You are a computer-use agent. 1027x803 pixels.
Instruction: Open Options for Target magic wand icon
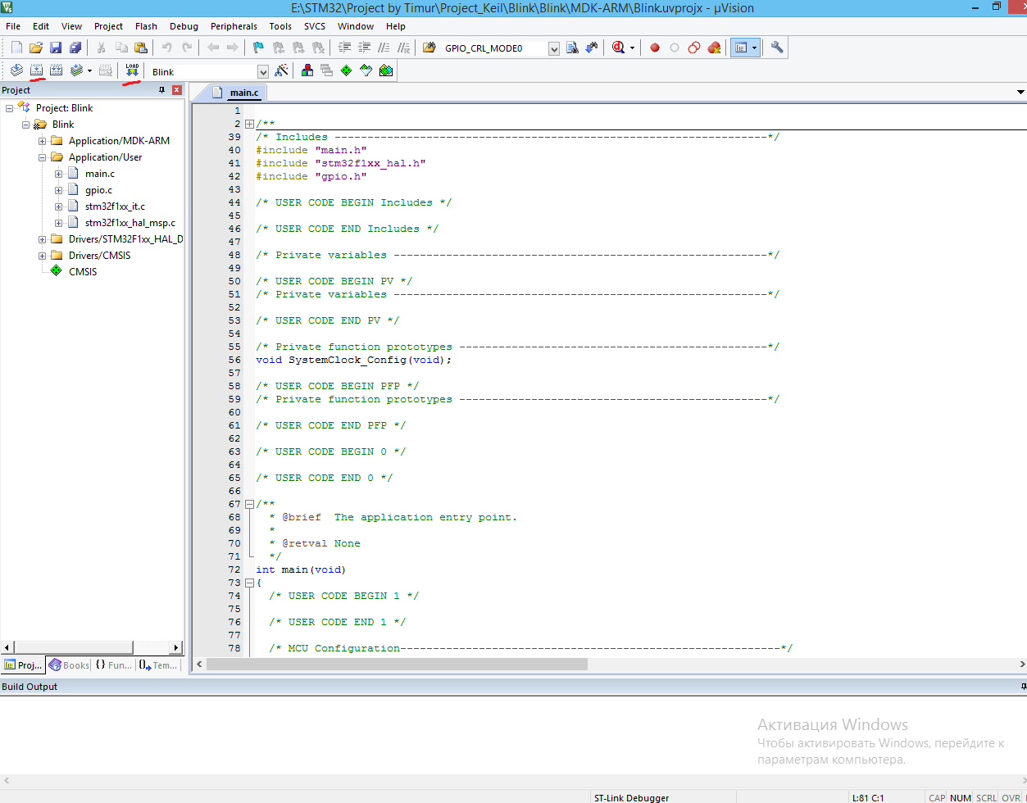pos(281,70)
